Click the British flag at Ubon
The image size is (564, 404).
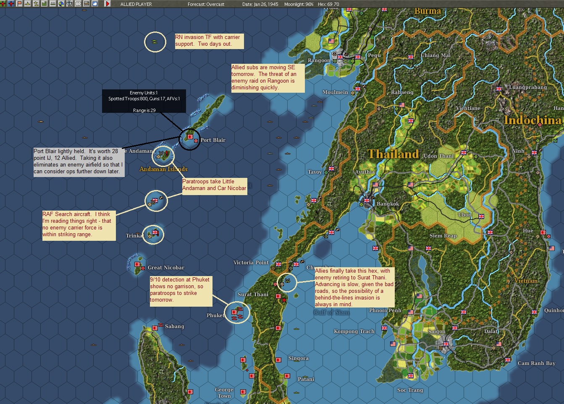[481, 216]
